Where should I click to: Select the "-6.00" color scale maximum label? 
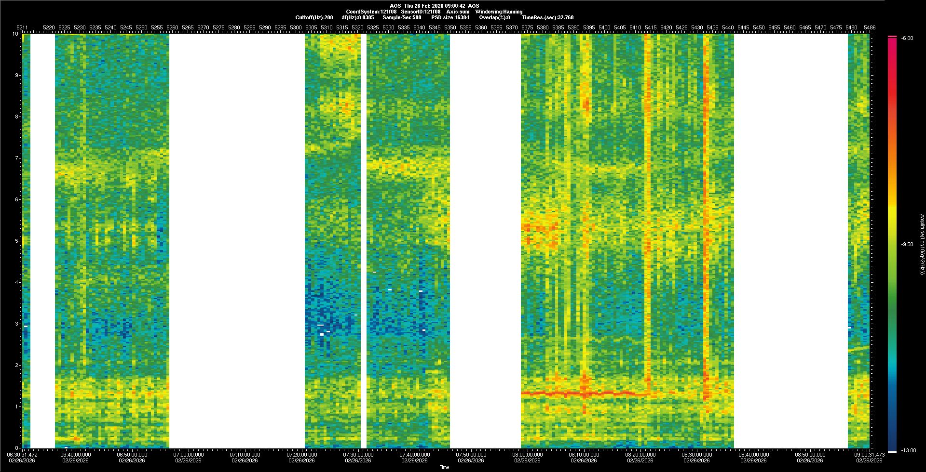(906, 38)
